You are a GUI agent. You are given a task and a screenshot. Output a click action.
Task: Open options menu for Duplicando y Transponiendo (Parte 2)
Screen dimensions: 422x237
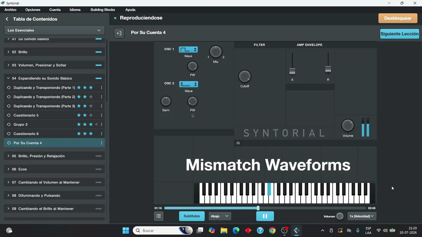pyautogui.click(x=102, y=97)
